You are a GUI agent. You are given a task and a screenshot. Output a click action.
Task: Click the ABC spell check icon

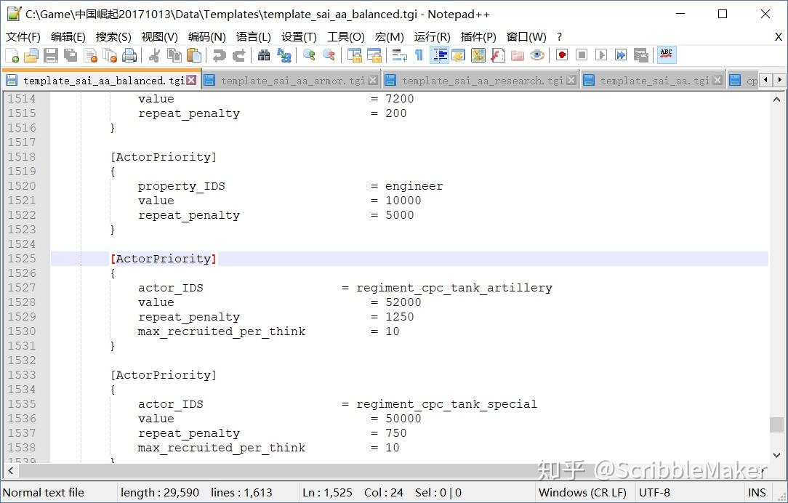coord(667,55)
